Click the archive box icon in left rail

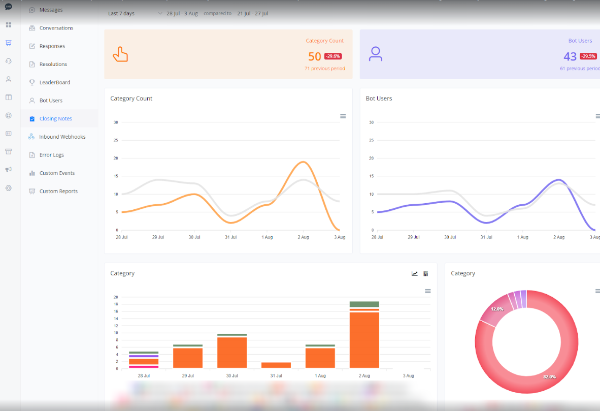(9, 151)
